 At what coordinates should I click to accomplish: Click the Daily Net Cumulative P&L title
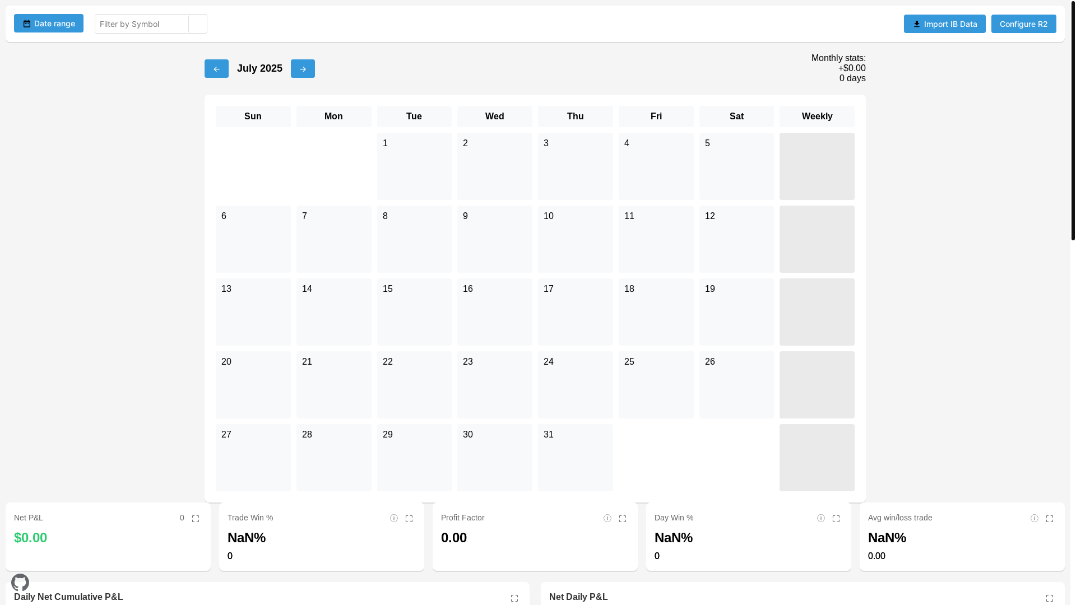pyautogui.click(x=68, y=597)
